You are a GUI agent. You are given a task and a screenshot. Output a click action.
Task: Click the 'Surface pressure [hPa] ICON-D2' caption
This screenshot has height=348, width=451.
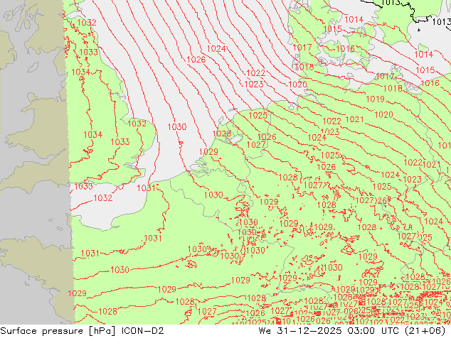click(x=82, y=331)
